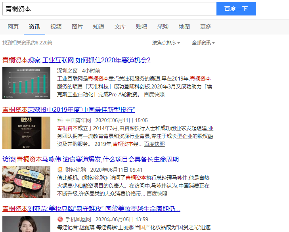Click the 投中榜 award thumbnail
The image size is (289, 232).
26,132
